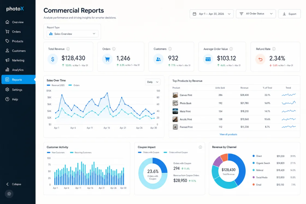
Task: Sort by % of Total column
Action: coord(267,88)
